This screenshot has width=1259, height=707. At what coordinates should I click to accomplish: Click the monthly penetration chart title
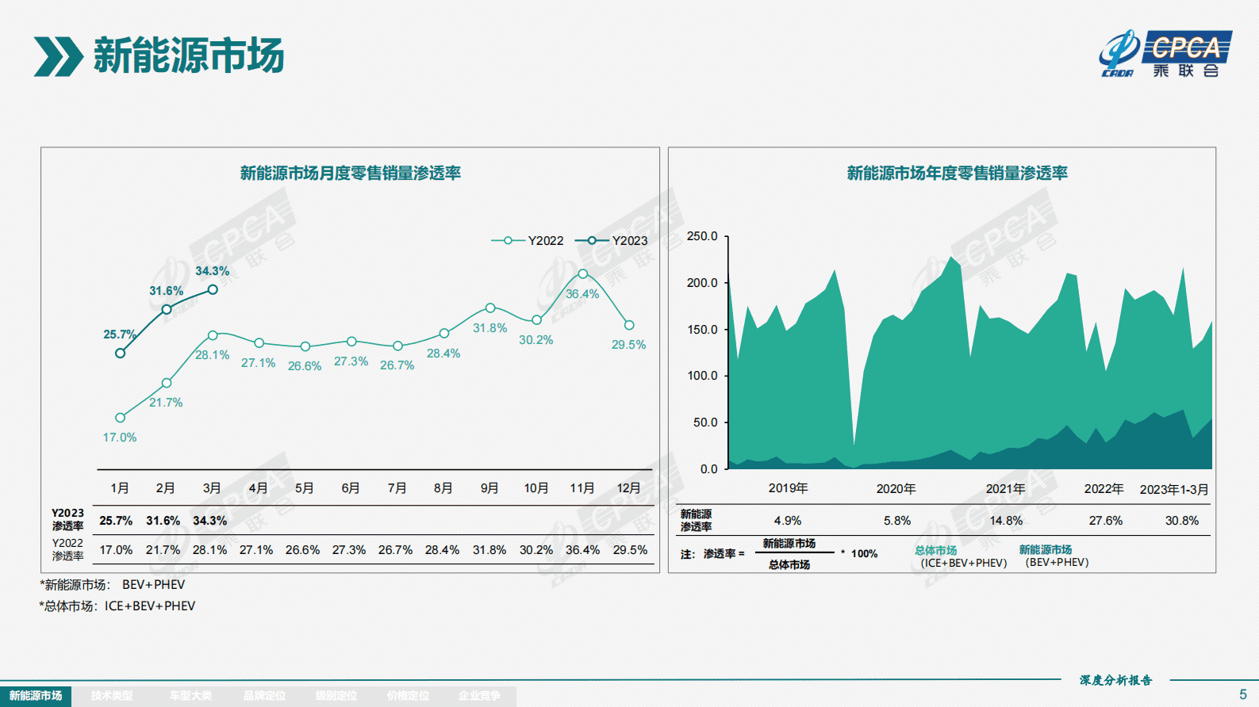[351, 173]
